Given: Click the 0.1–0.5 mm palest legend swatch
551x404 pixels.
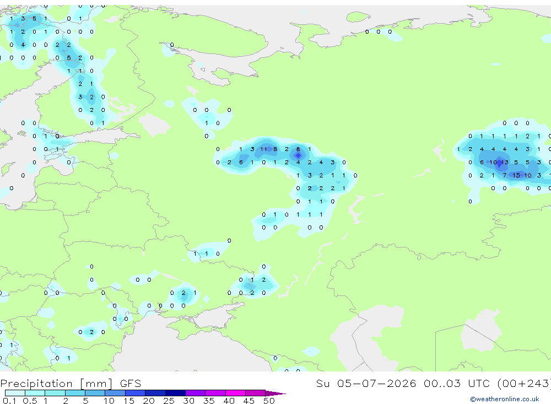Looking at the screenshot, I should (15, 393).
